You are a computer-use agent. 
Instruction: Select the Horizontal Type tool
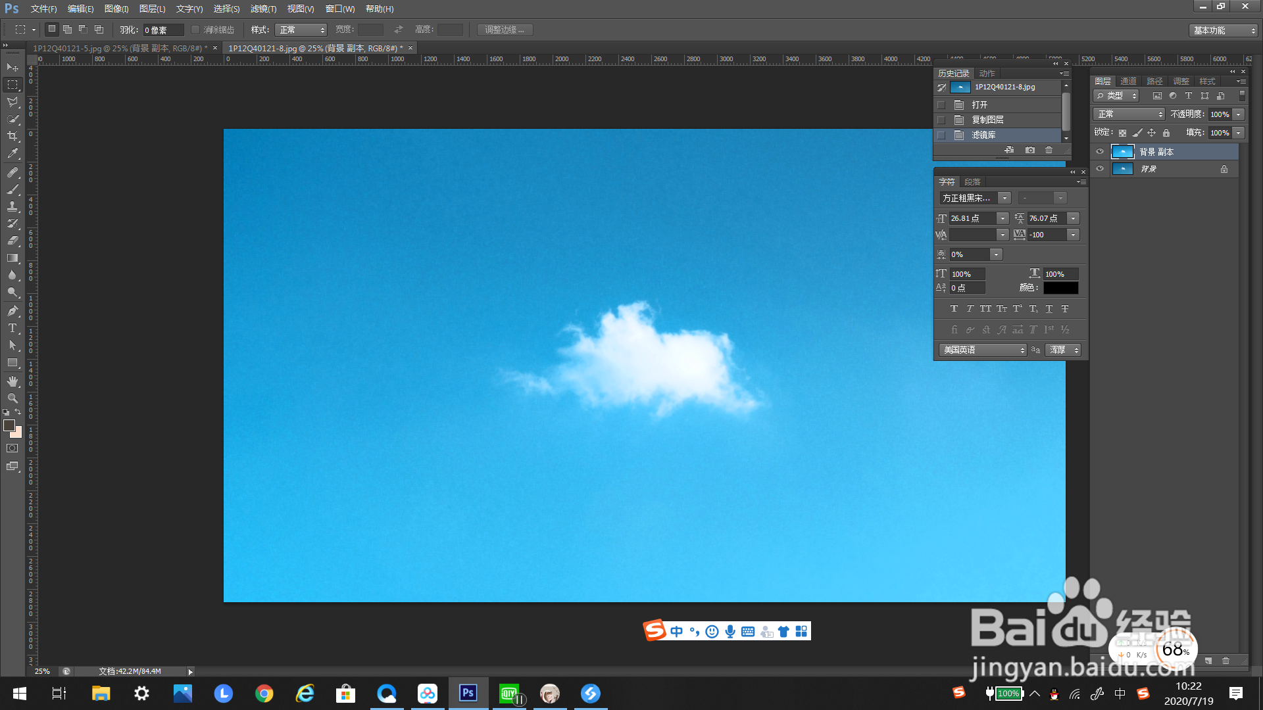tap(12, 328)
